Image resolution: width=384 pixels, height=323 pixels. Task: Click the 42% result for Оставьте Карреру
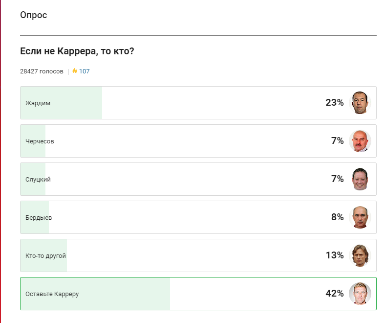tap(335, 294)
